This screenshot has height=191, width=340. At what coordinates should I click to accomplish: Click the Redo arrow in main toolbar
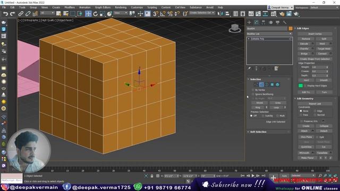(13, 14)
